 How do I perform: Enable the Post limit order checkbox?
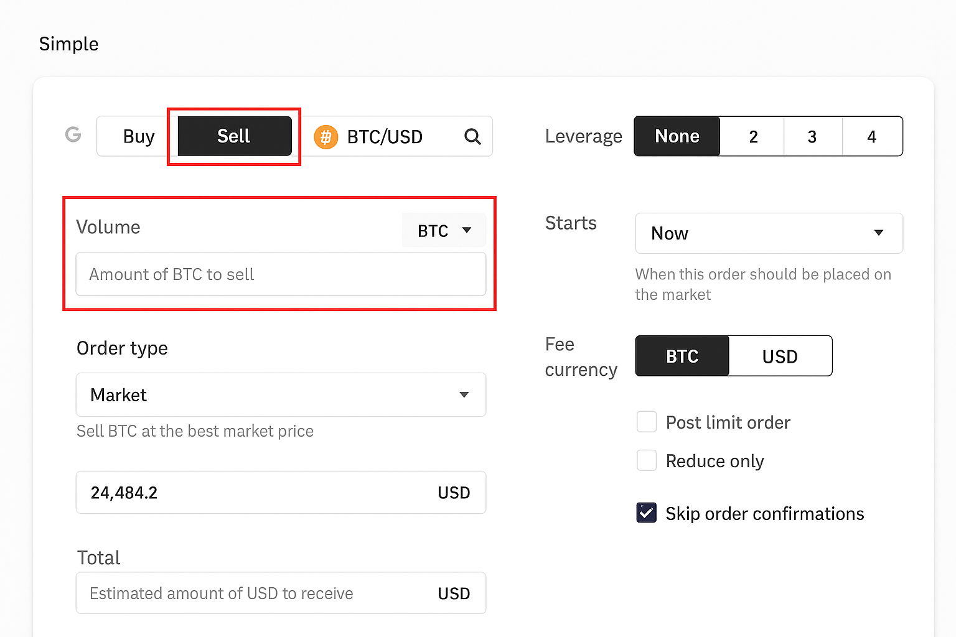click(x=647, y=422)
